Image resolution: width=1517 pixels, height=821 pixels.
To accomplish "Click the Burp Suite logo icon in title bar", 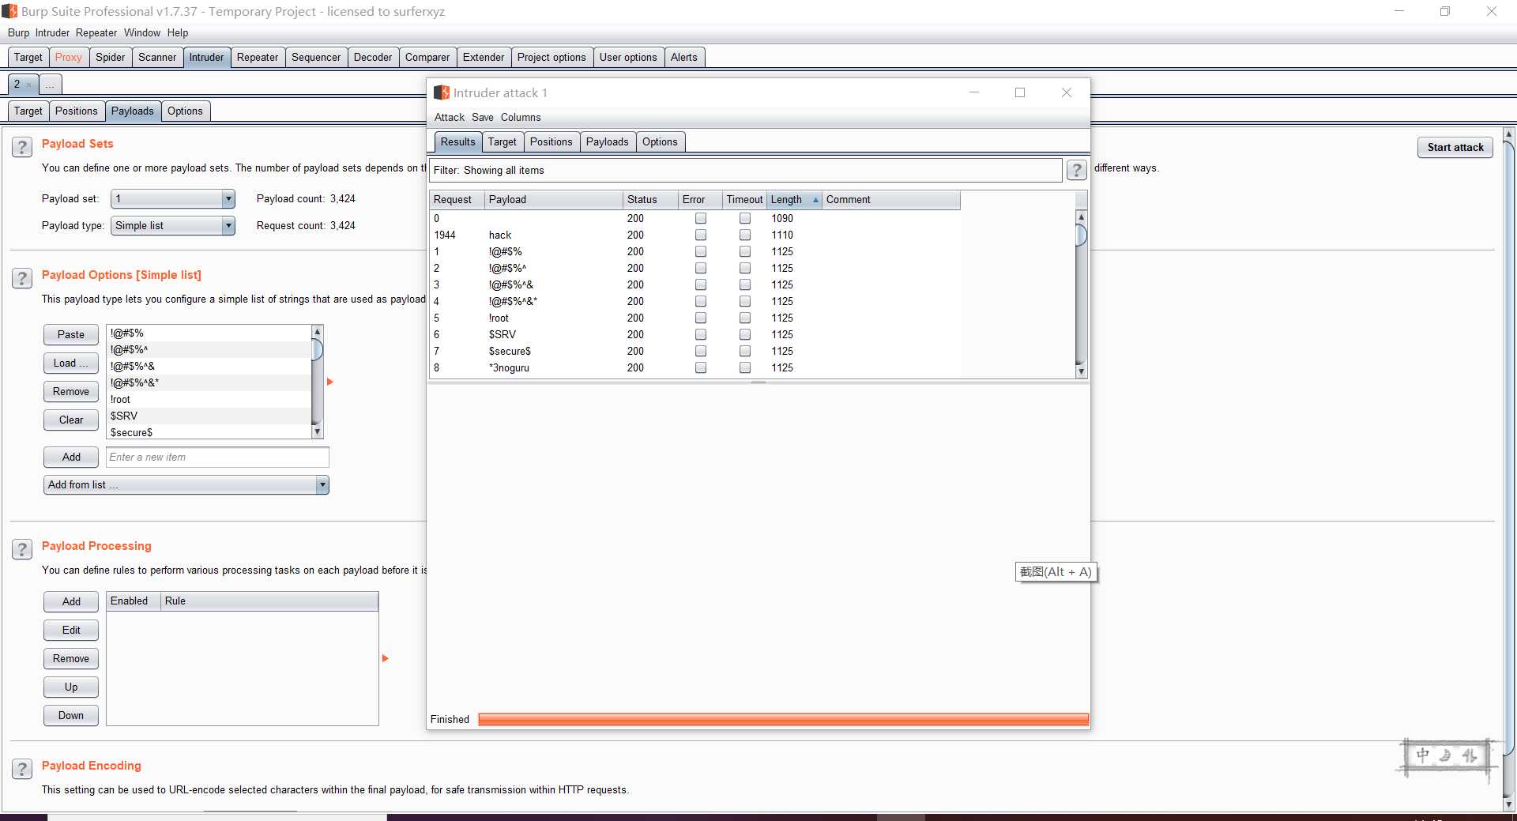I will pyautogui.click(x=9, y=11).
